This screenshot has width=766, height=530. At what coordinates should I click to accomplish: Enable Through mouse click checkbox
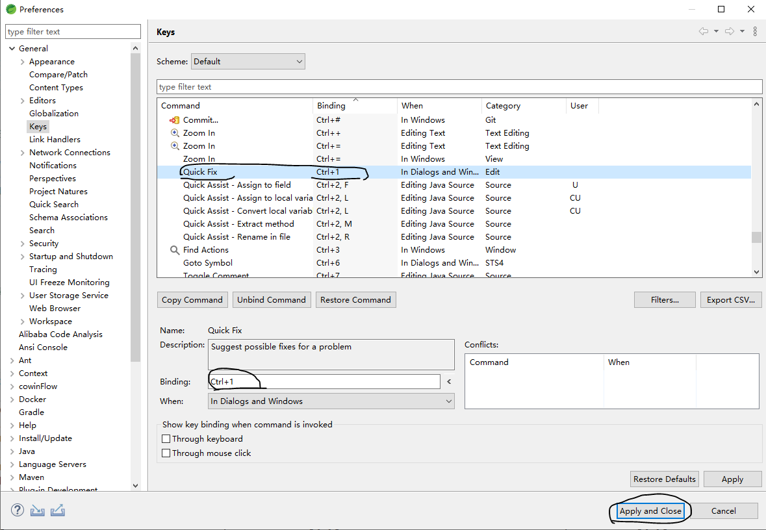pos(166,453)
